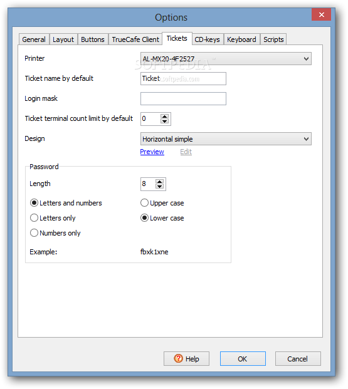Decrease ticket terminal count limit
348x389 pixels.
click(x=164, y=122)
